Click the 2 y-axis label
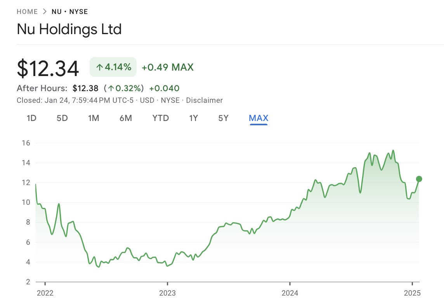This screenshot has height=308, width=444. [28, 282]
